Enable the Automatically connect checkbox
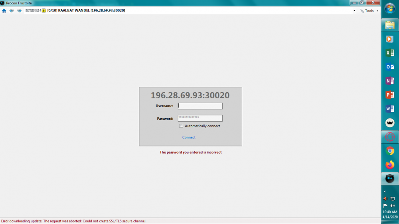The image size is (399, 224). click(x=181, y=126)
